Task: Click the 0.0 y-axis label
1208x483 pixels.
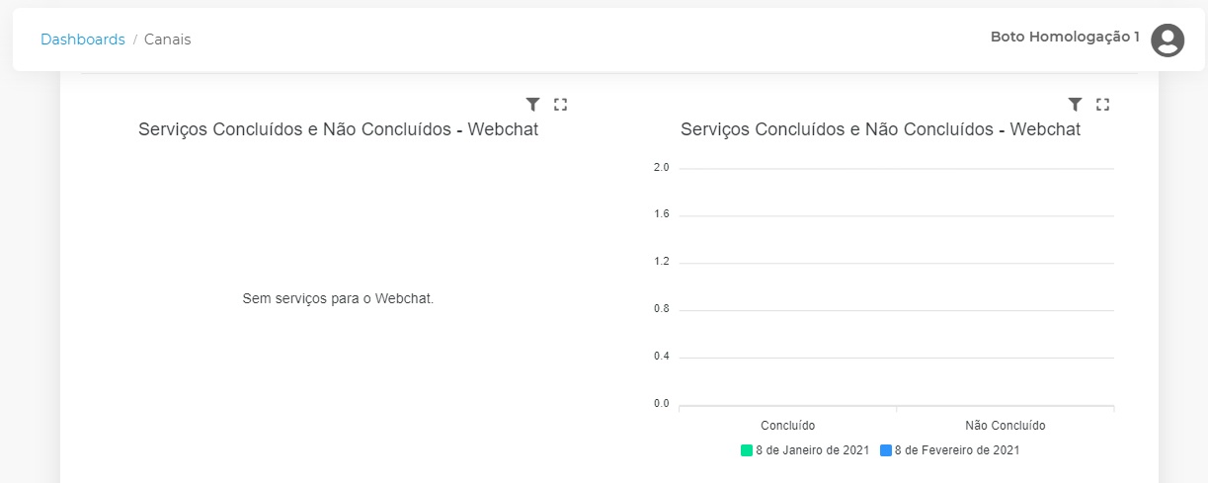Action: 661,404
